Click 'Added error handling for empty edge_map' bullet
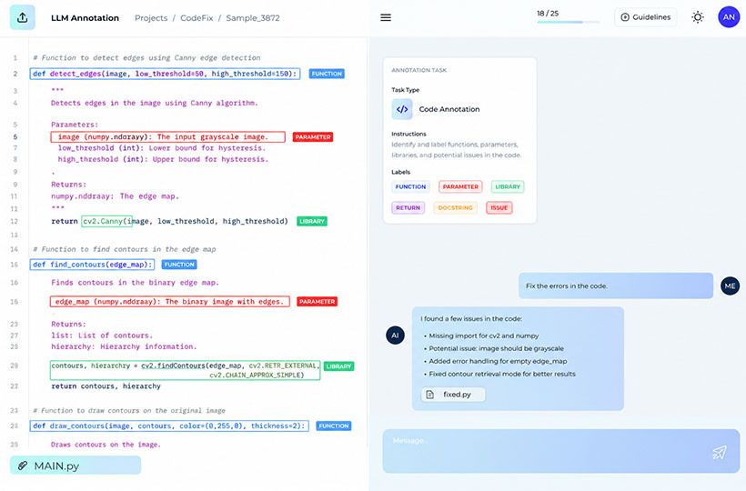 tap(498, 361)
